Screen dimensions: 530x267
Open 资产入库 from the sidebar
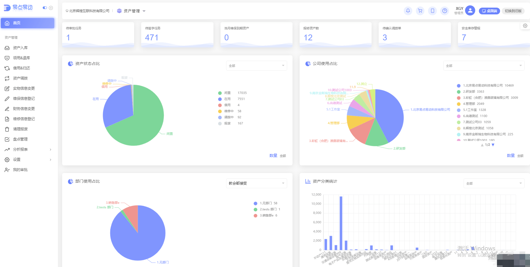click(20, 48)
